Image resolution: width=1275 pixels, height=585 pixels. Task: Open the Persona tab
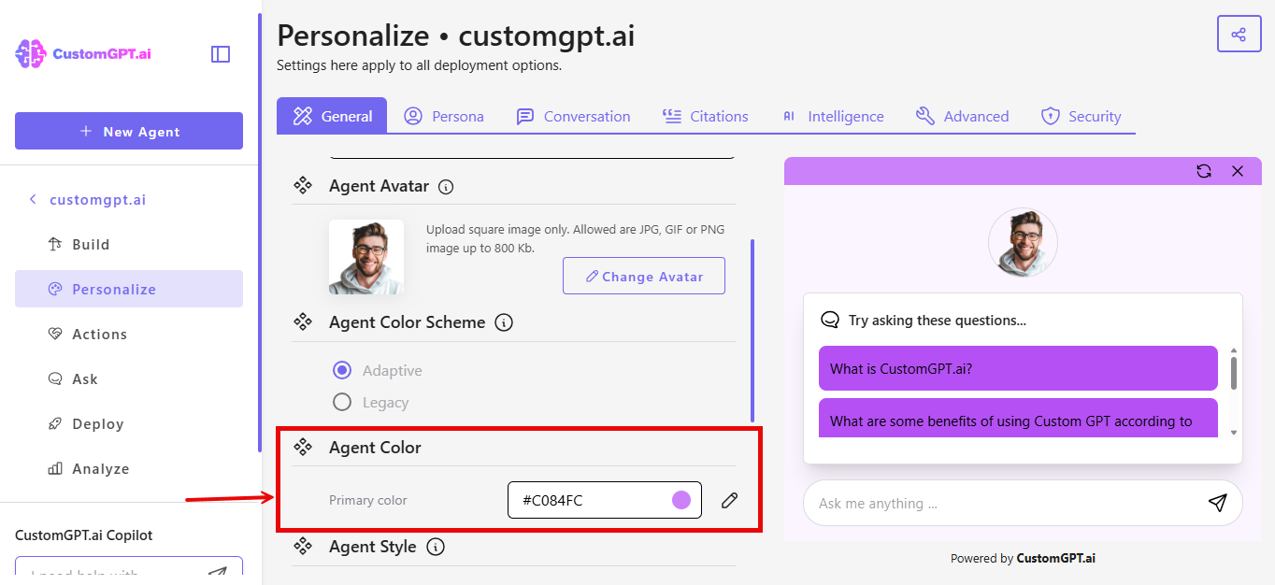click(x=444, y=116)
